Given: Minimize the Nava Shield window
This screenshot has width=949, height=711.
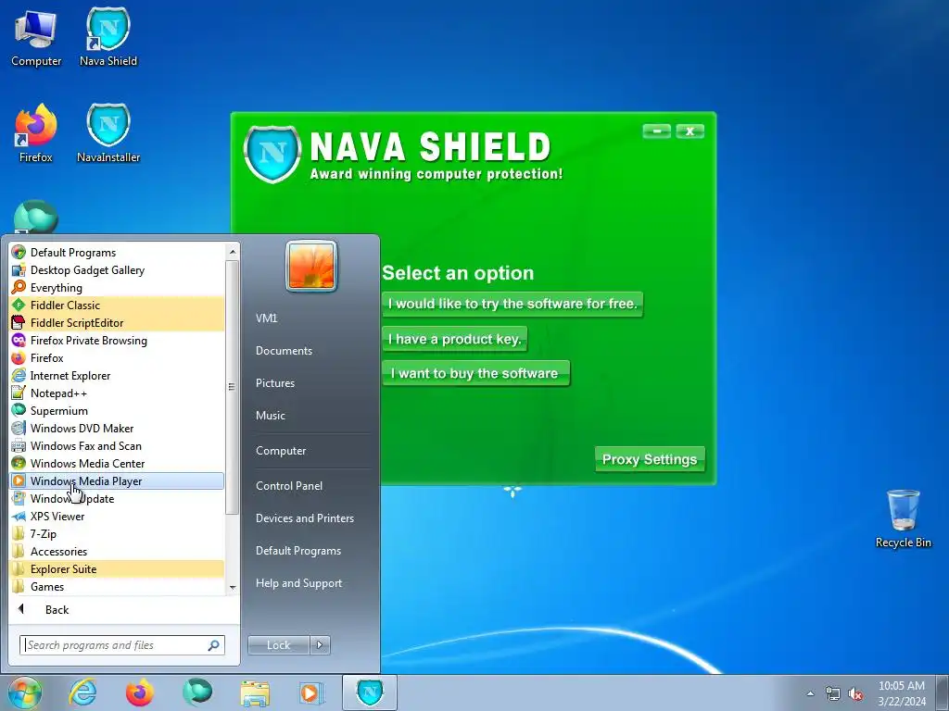Looking at the screenshot, I should 657,131.
